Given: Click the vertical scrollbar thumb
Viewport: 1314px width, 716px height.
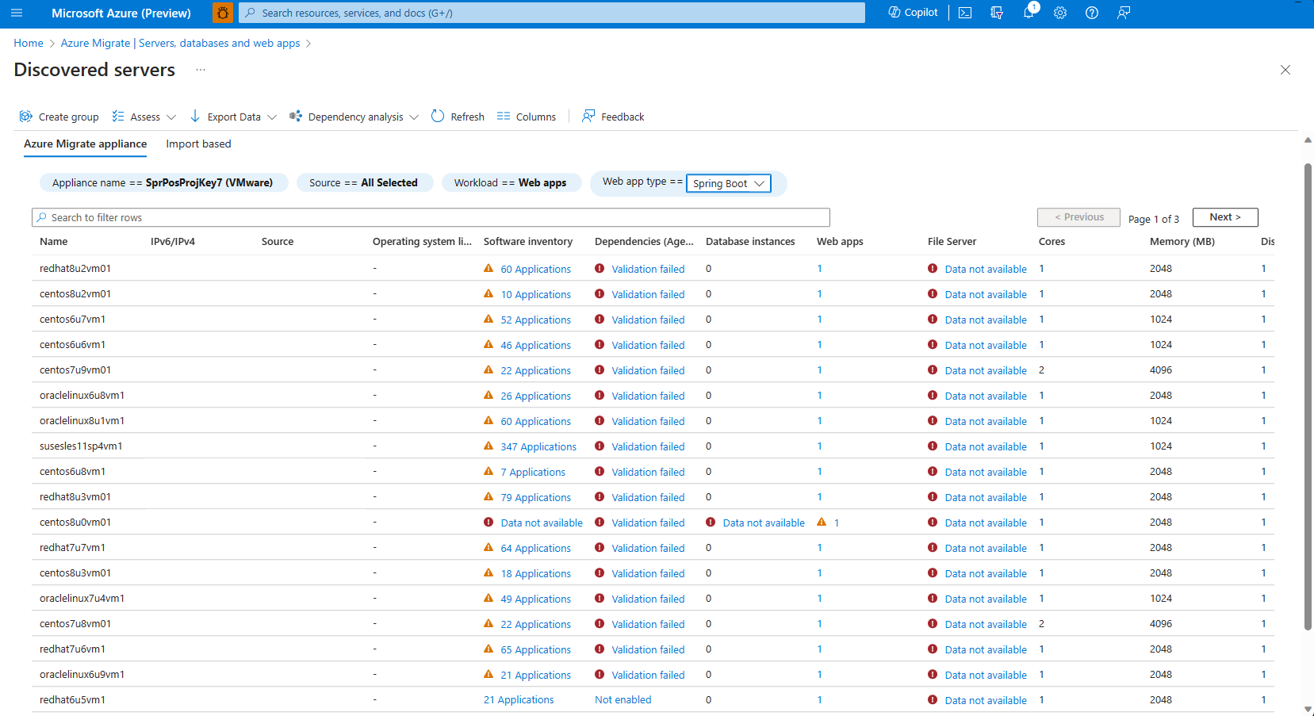Looking at the screenshot, I should pos(1308,396).
